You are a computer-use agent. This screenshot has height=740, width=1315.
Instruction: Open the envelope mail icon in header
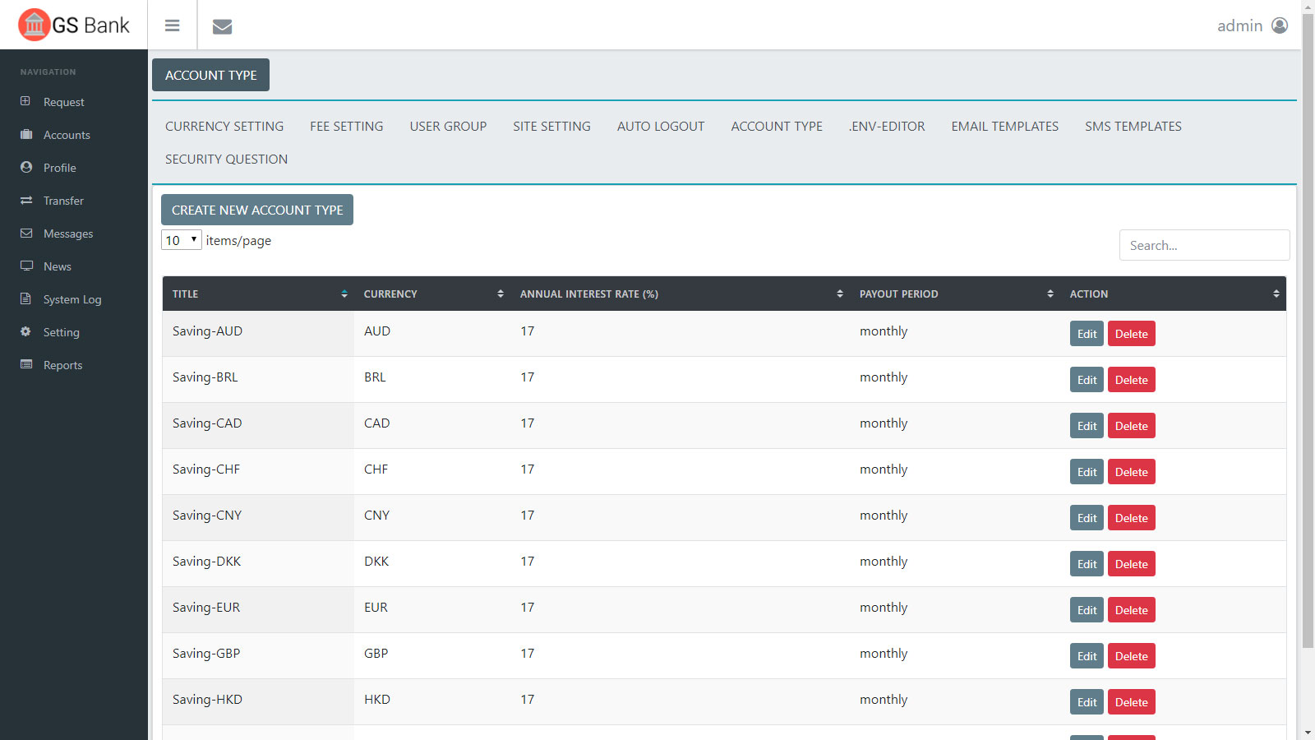222,26
